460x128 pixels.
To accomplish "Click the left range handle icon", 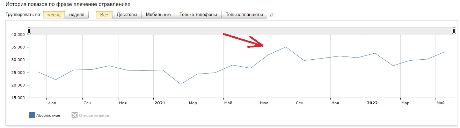I will (x=29, y=31).
